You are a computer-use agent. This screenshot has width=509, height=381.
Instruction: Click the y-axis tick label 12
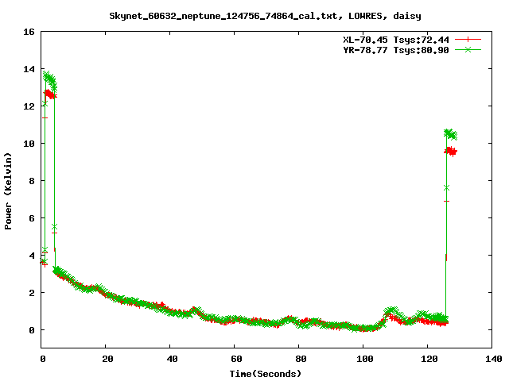[x=29, y=106]
